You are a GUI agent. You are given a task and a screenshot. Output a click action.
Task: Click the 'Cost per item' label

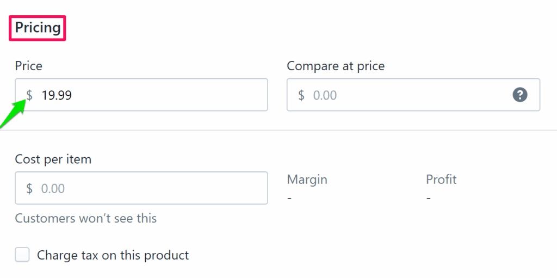tap(53, 159)
